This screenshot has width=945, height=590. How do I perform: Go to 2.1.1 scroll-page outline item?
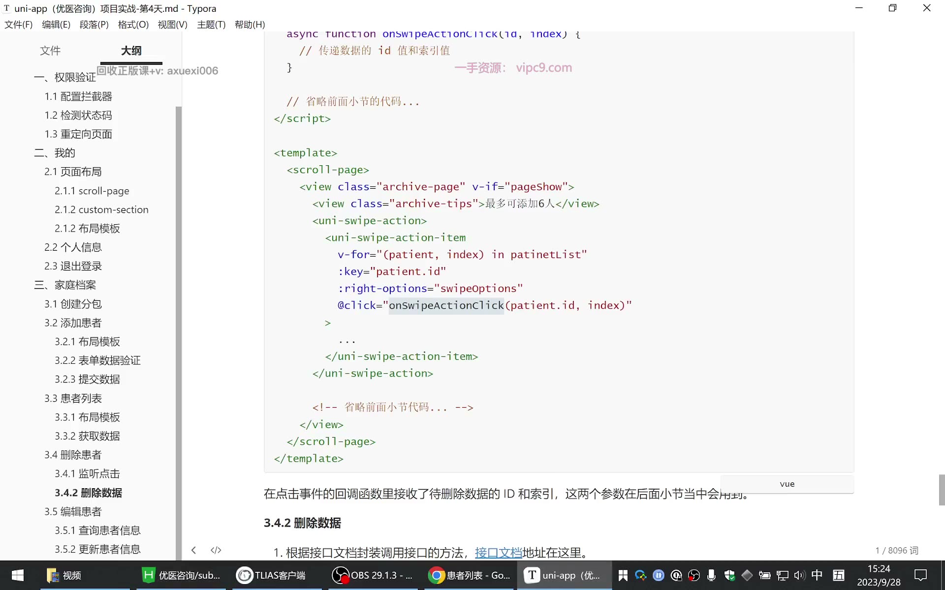(x=92, y=191)
